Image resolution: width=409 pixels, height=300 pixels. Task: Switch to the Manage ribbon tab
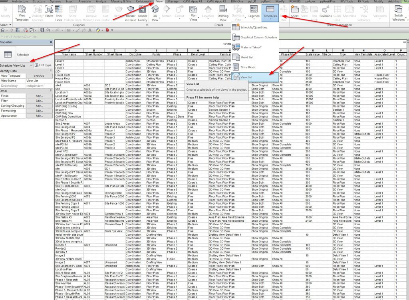pos(173,2)
